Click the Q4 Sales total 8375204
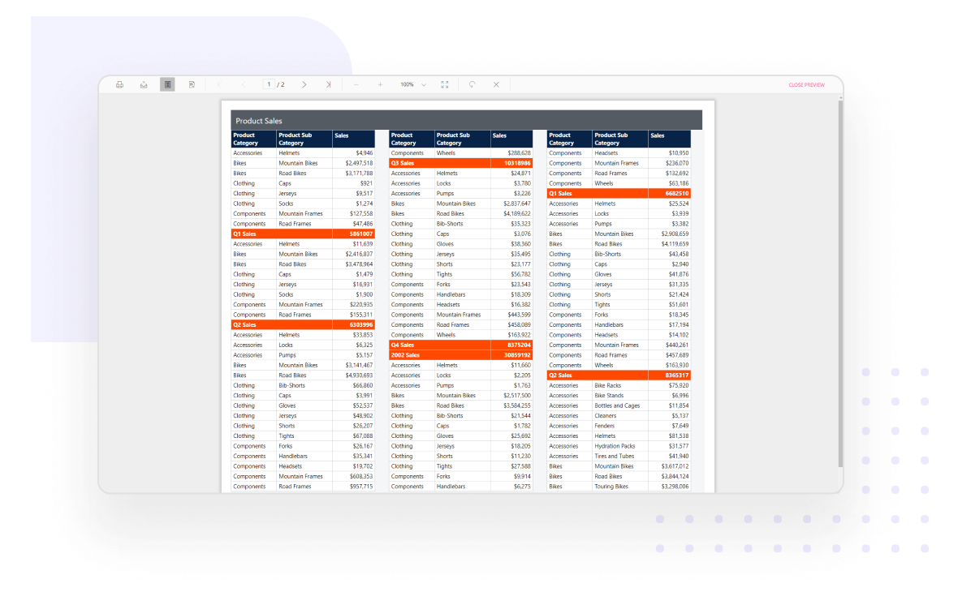 [x=519, y=345]
